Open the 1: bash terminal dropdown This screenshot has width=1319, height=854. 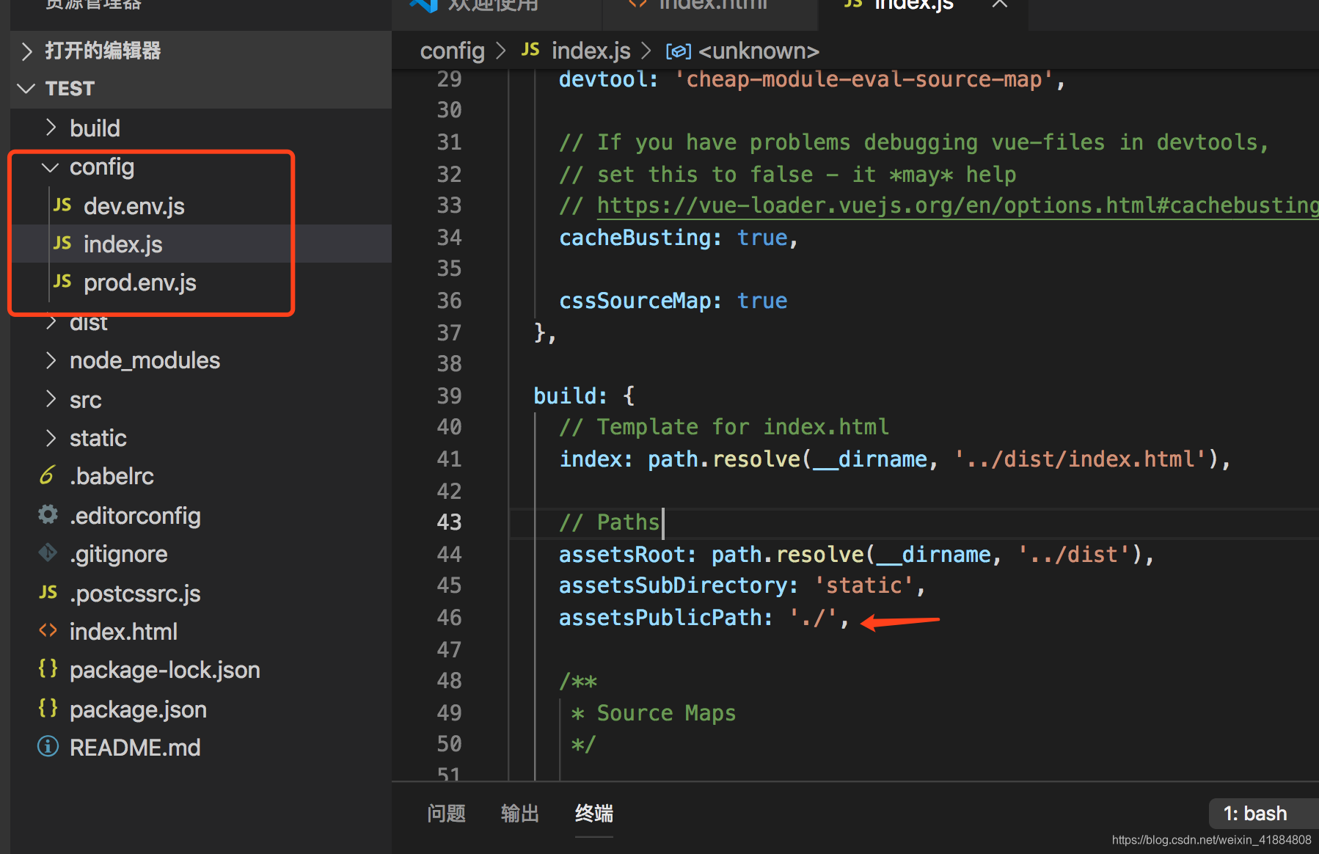pyautogui.click(x=1263, y=813)
